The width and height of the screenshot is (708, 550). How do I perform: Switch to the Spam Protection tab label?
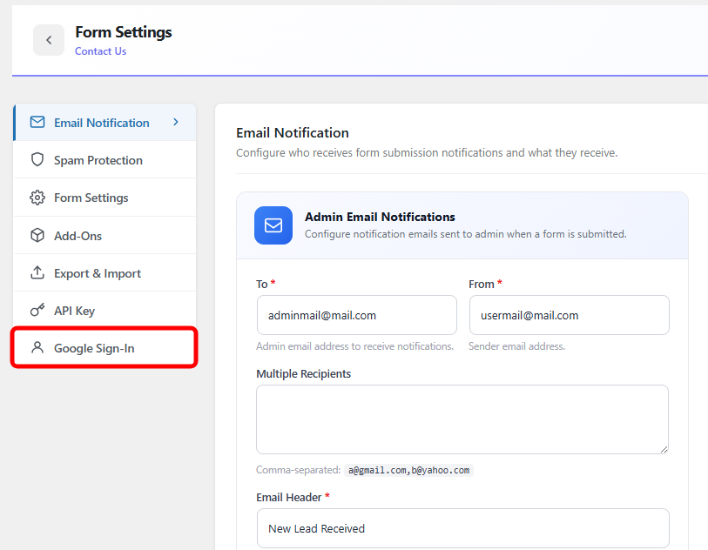click(98, 160)
